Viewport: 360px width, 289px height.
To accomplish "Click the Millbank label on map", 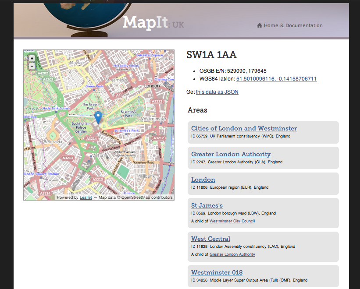I will pyautogui.click(x=146, y=176).
